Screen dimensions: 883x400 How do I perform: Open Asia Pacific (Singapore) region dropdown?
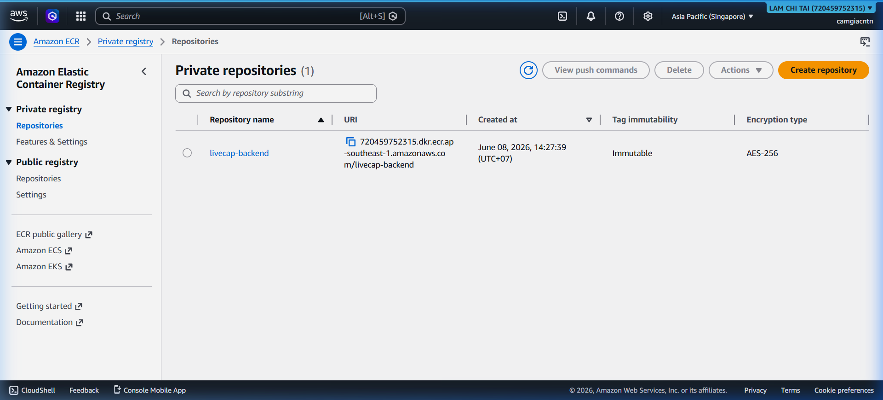712,16
